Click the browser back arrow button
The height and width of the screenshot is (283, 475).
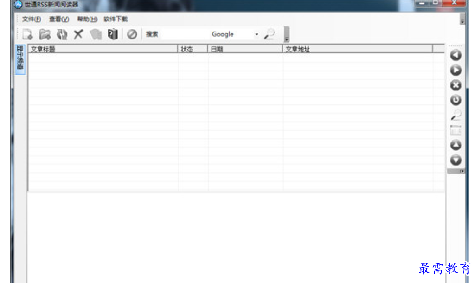[x=456, y=55]
